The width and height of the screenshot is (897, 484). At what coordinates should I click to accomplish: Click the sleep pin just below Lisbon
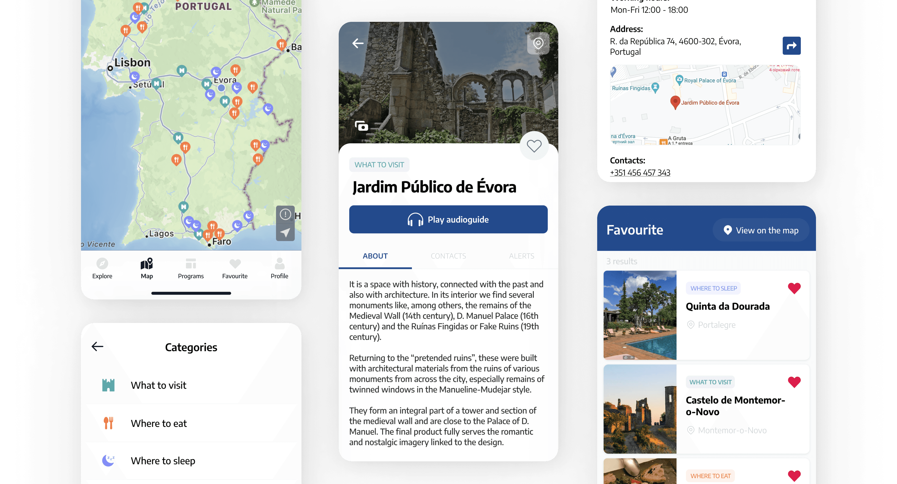[135, 77]
